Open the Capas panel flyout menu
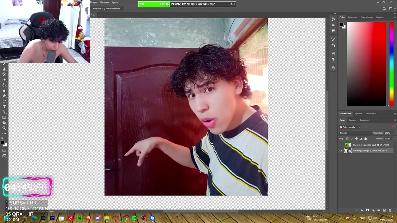The width and height of the screenshot is (397, 223). pyautogui.click(x=395, y=120)
